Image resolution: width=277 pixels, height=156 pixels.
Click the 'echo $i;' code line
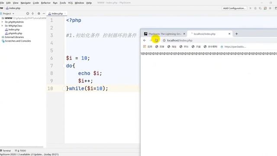tap(90, 73)
